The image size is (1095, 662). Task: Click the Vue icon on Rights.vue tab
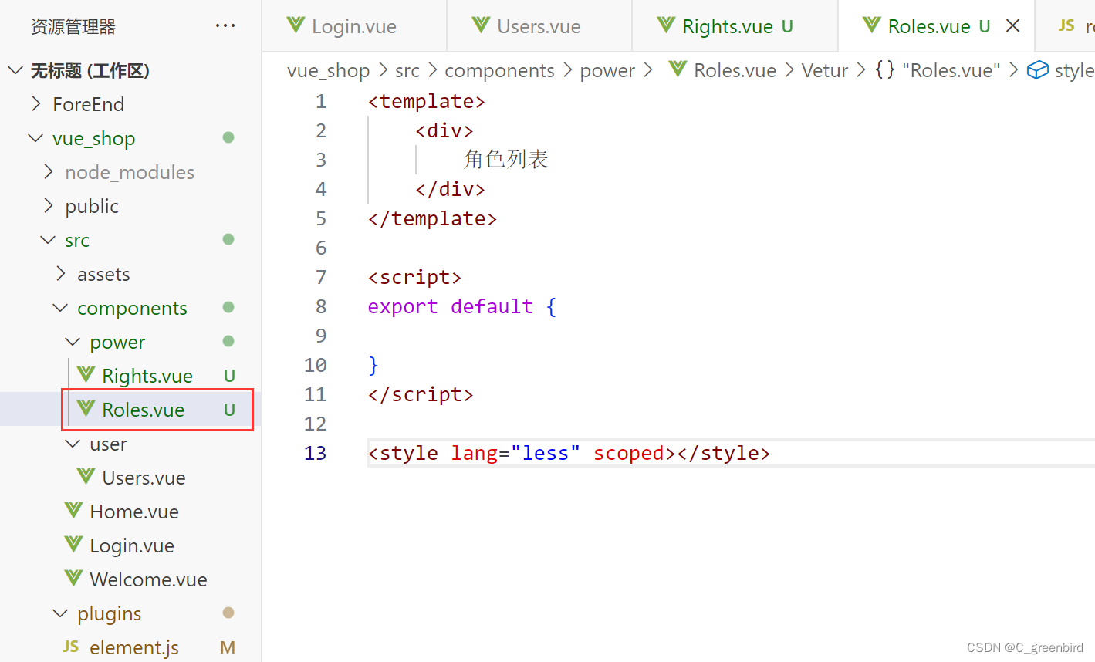666,25
